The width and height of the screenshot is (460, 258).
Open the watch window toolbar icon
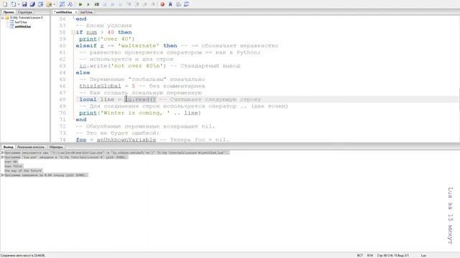(x=186, y=4)
